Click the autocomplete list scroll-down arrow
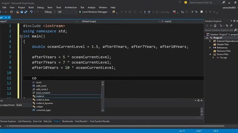Viewport: 238px width, 133px height. [x=103, y=110]
